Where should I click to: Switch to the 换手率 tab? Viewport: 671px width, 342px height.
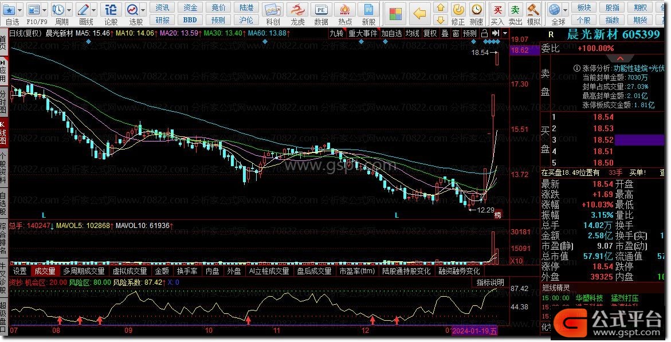(x=187, y=271)
